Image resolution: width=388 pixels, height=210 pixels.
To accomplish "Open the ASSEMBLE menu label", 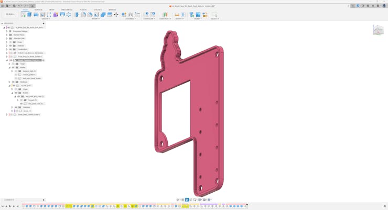I will 131,19.
